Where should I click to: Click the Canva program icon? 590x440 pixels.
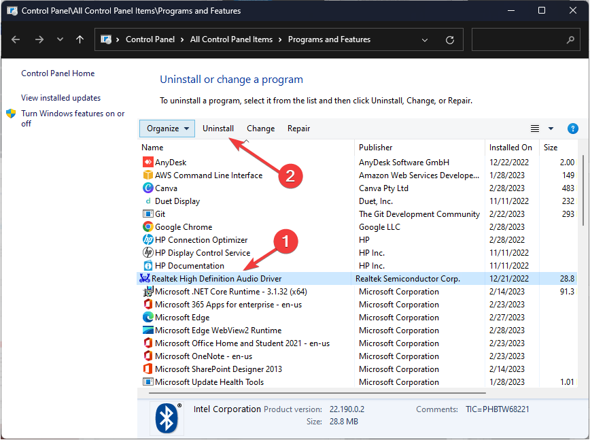point(148,188)
